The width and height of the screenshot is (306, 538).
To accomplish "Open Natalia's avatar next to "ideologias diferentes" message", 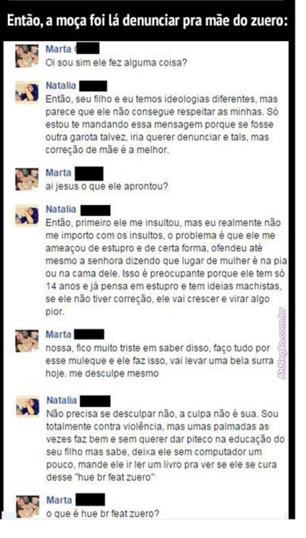I will 27,92.
